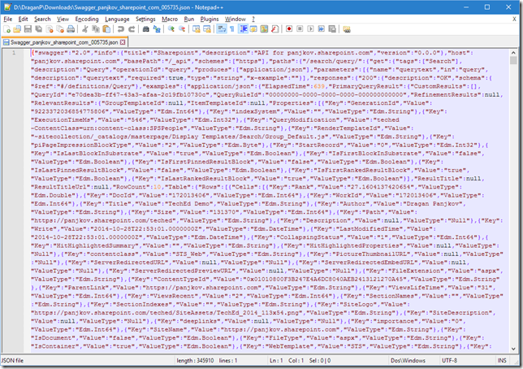Open the ? help menu
The width and height of the screenshot is (523, 369).
tap(253, 19)
